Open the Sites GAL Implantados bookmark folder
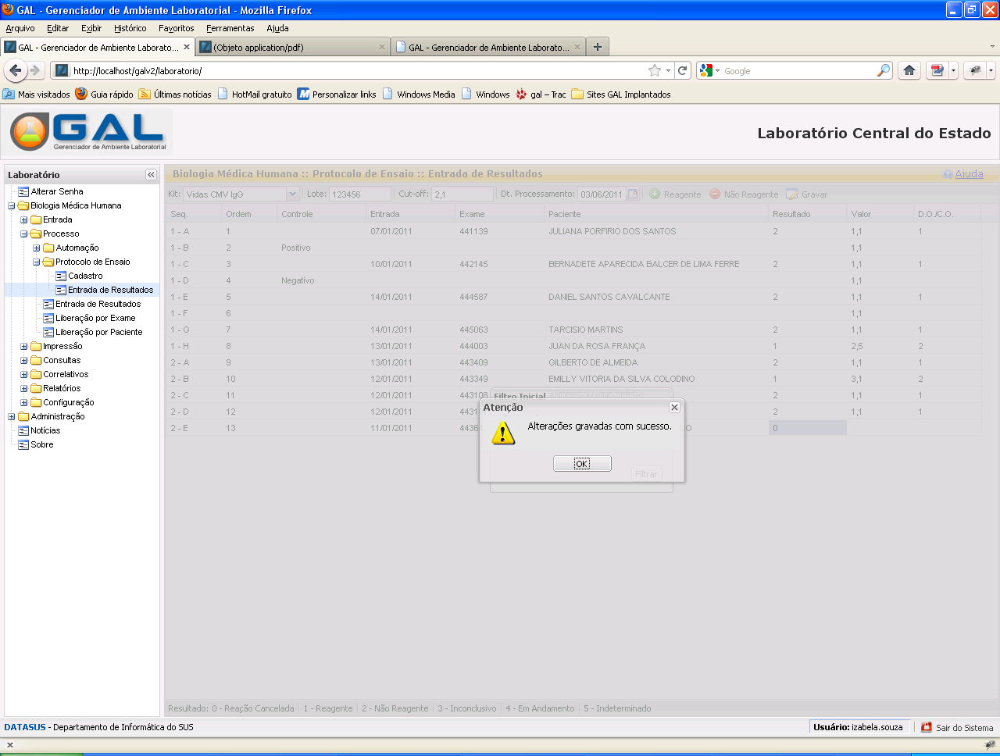Viewport: 1000px width, 756px height. [x=621, y=94]
